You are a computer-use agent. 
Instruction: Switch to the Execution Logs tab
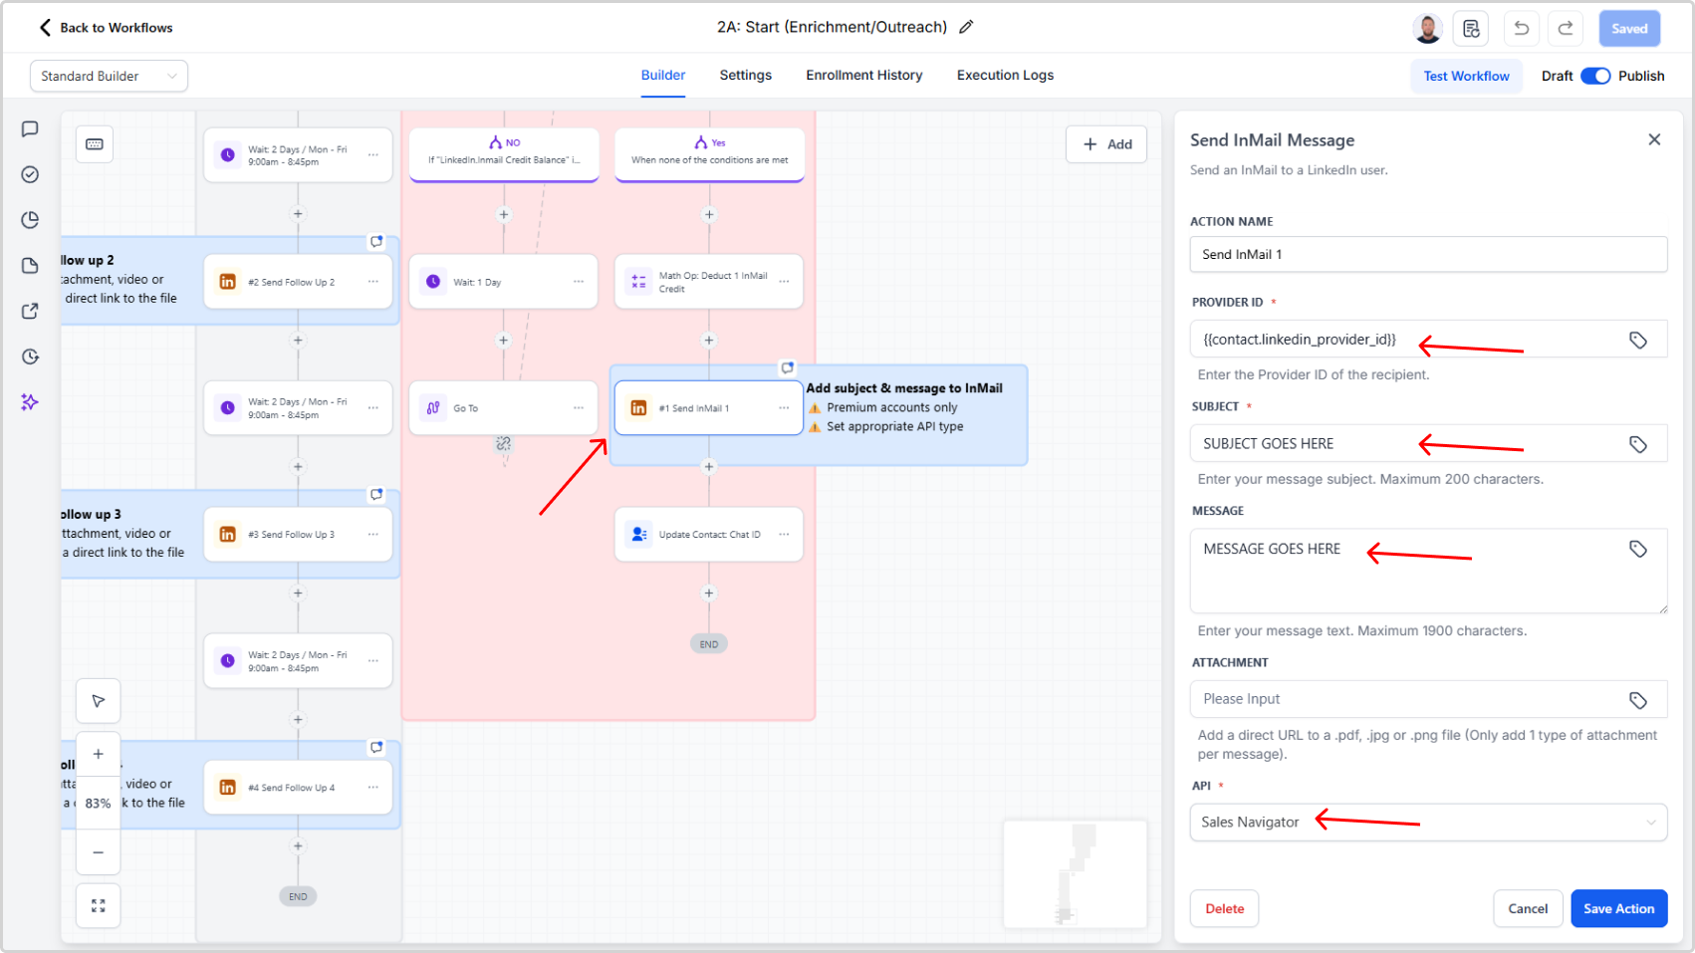[1005, 76]
